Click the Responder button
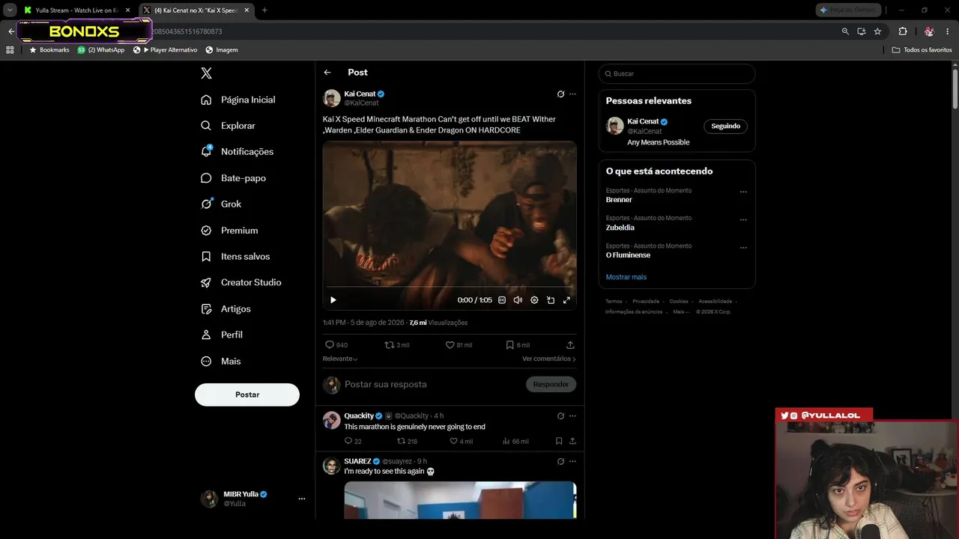The image size is (959, 539). click(x=551, y=385)
